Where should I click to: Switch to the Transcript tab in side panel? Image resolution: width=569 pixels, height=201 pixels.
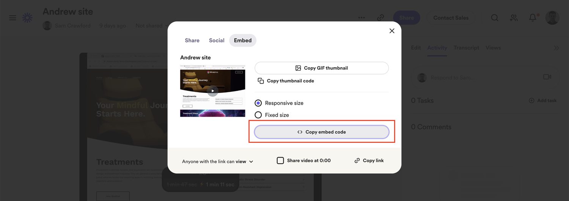[466, 48]
